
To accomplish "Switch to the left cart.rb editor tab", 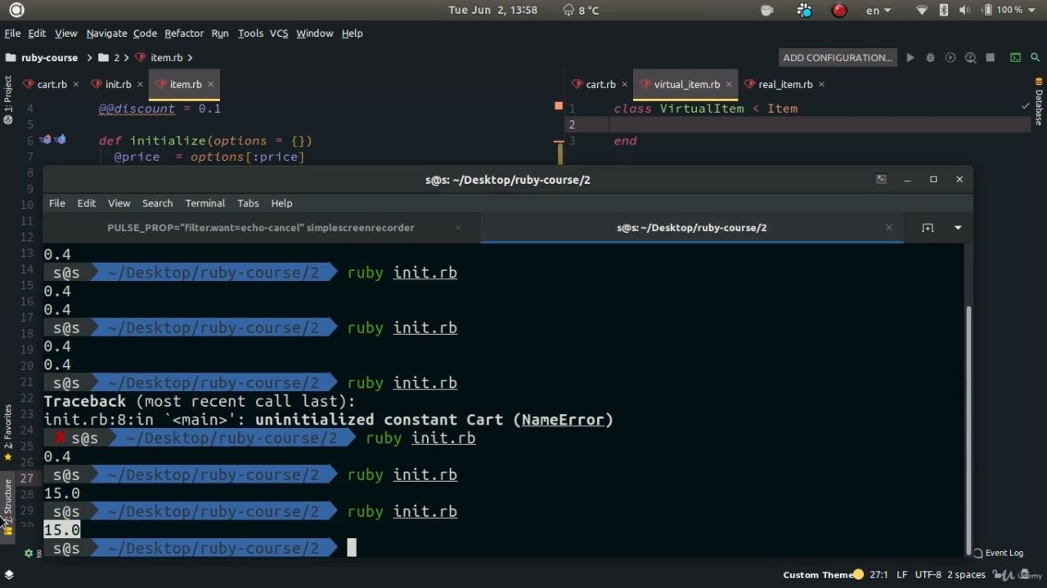I will click(x=51, y=84).
